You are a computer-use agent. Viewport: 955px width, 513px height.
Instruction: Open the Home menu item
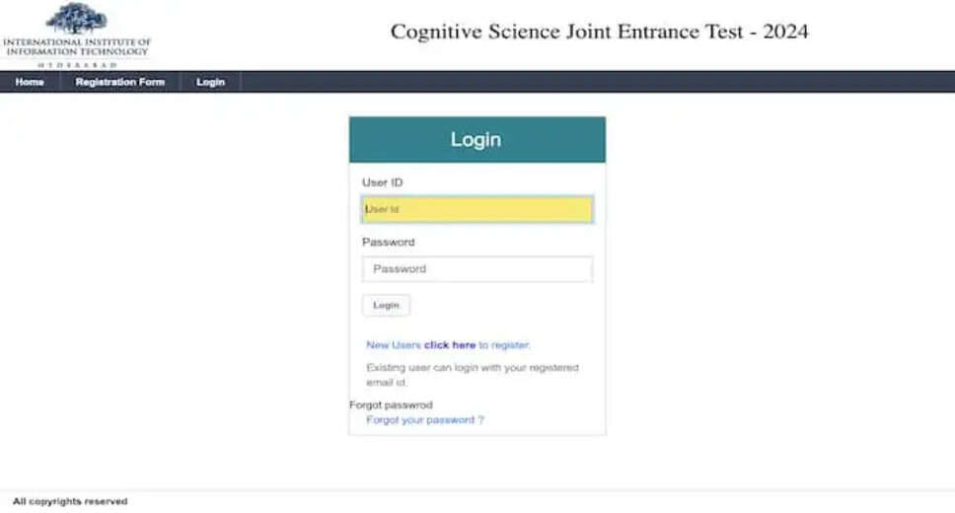point(30,82)
